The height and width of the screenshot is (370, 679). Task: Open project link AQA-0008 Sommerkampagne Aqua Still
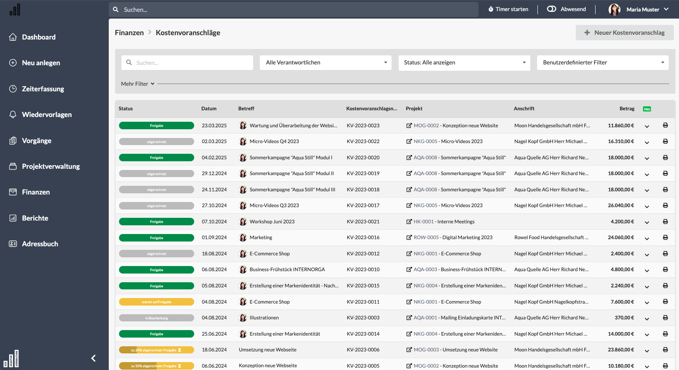coord(425,157)
